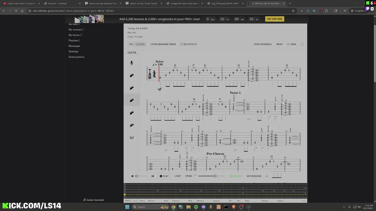Select the second guitar track icon
Viewport: 376px width, 211px height.
click(x=132, y=88)
